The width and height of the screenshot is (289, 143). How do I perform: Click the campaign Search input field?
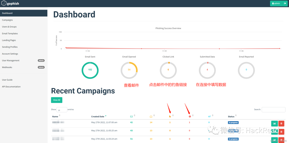(273, 110)
